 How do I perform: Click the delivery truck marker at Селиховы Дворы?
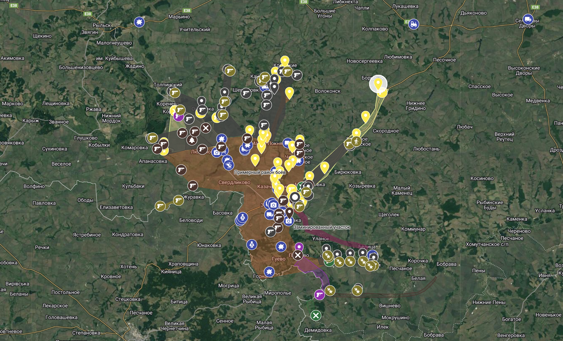pyautogui.click(x=528, y=20)
